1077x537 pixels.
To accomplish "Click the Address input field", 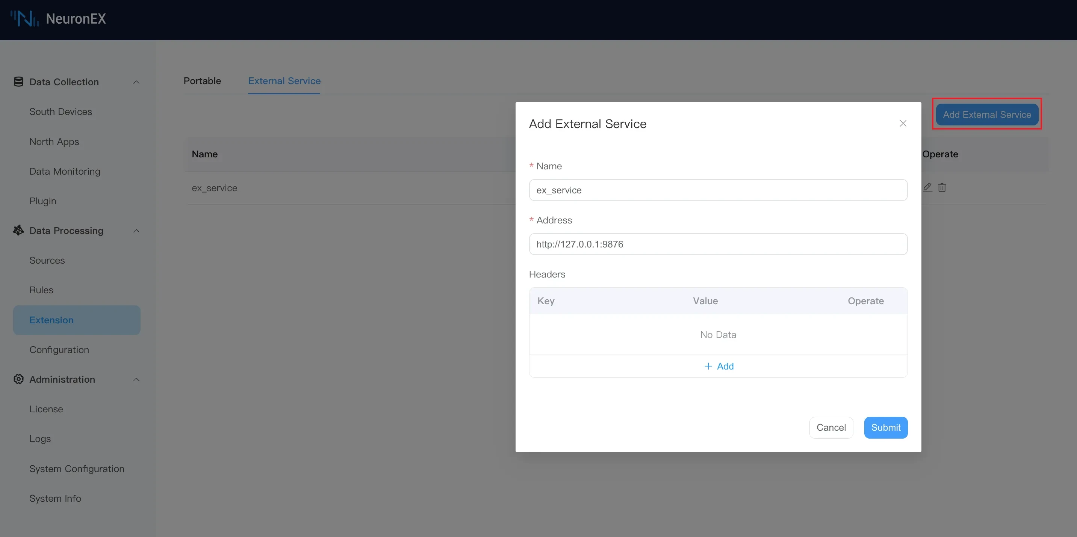I will pyautogui.click(x=718, y=244).
